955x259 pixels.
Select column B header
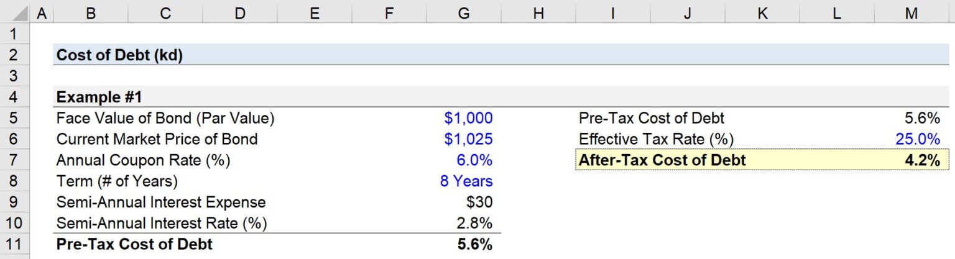tap(90, 13)
